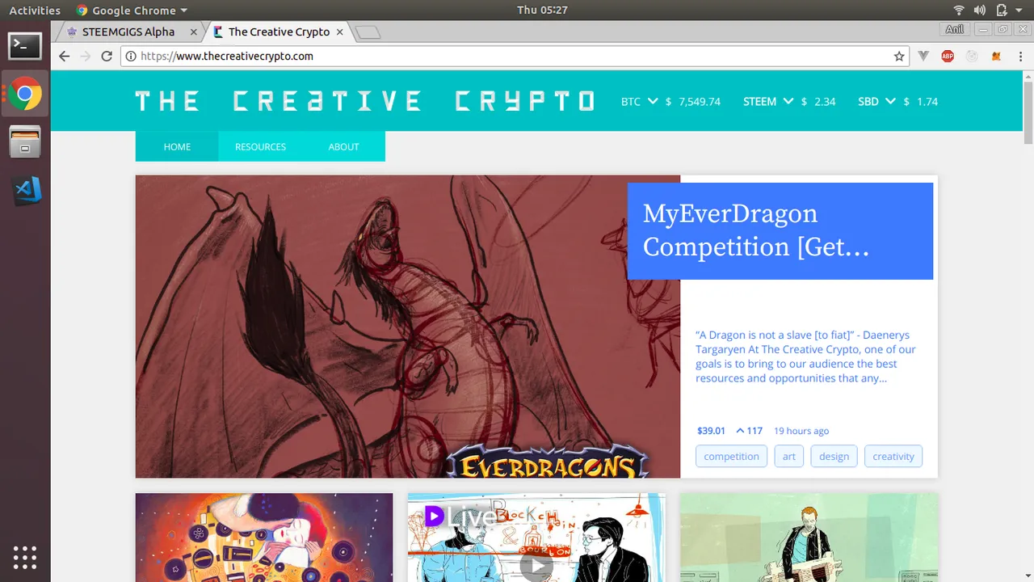Open the Activities overview

(x=35, y=11)
